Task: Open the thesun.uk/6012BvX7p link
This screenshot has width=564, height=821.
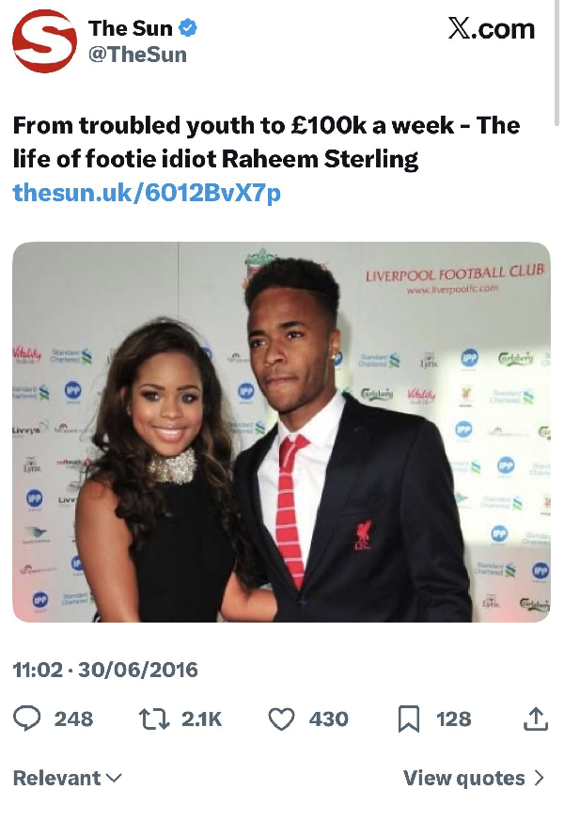Action: [x=147, y=193]
